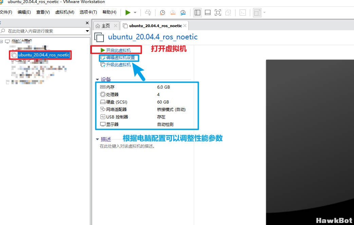The height and width of the screenshot is (225, 354).
Task: Open the 虚拟机(M) menu
Action: point(64,12)
